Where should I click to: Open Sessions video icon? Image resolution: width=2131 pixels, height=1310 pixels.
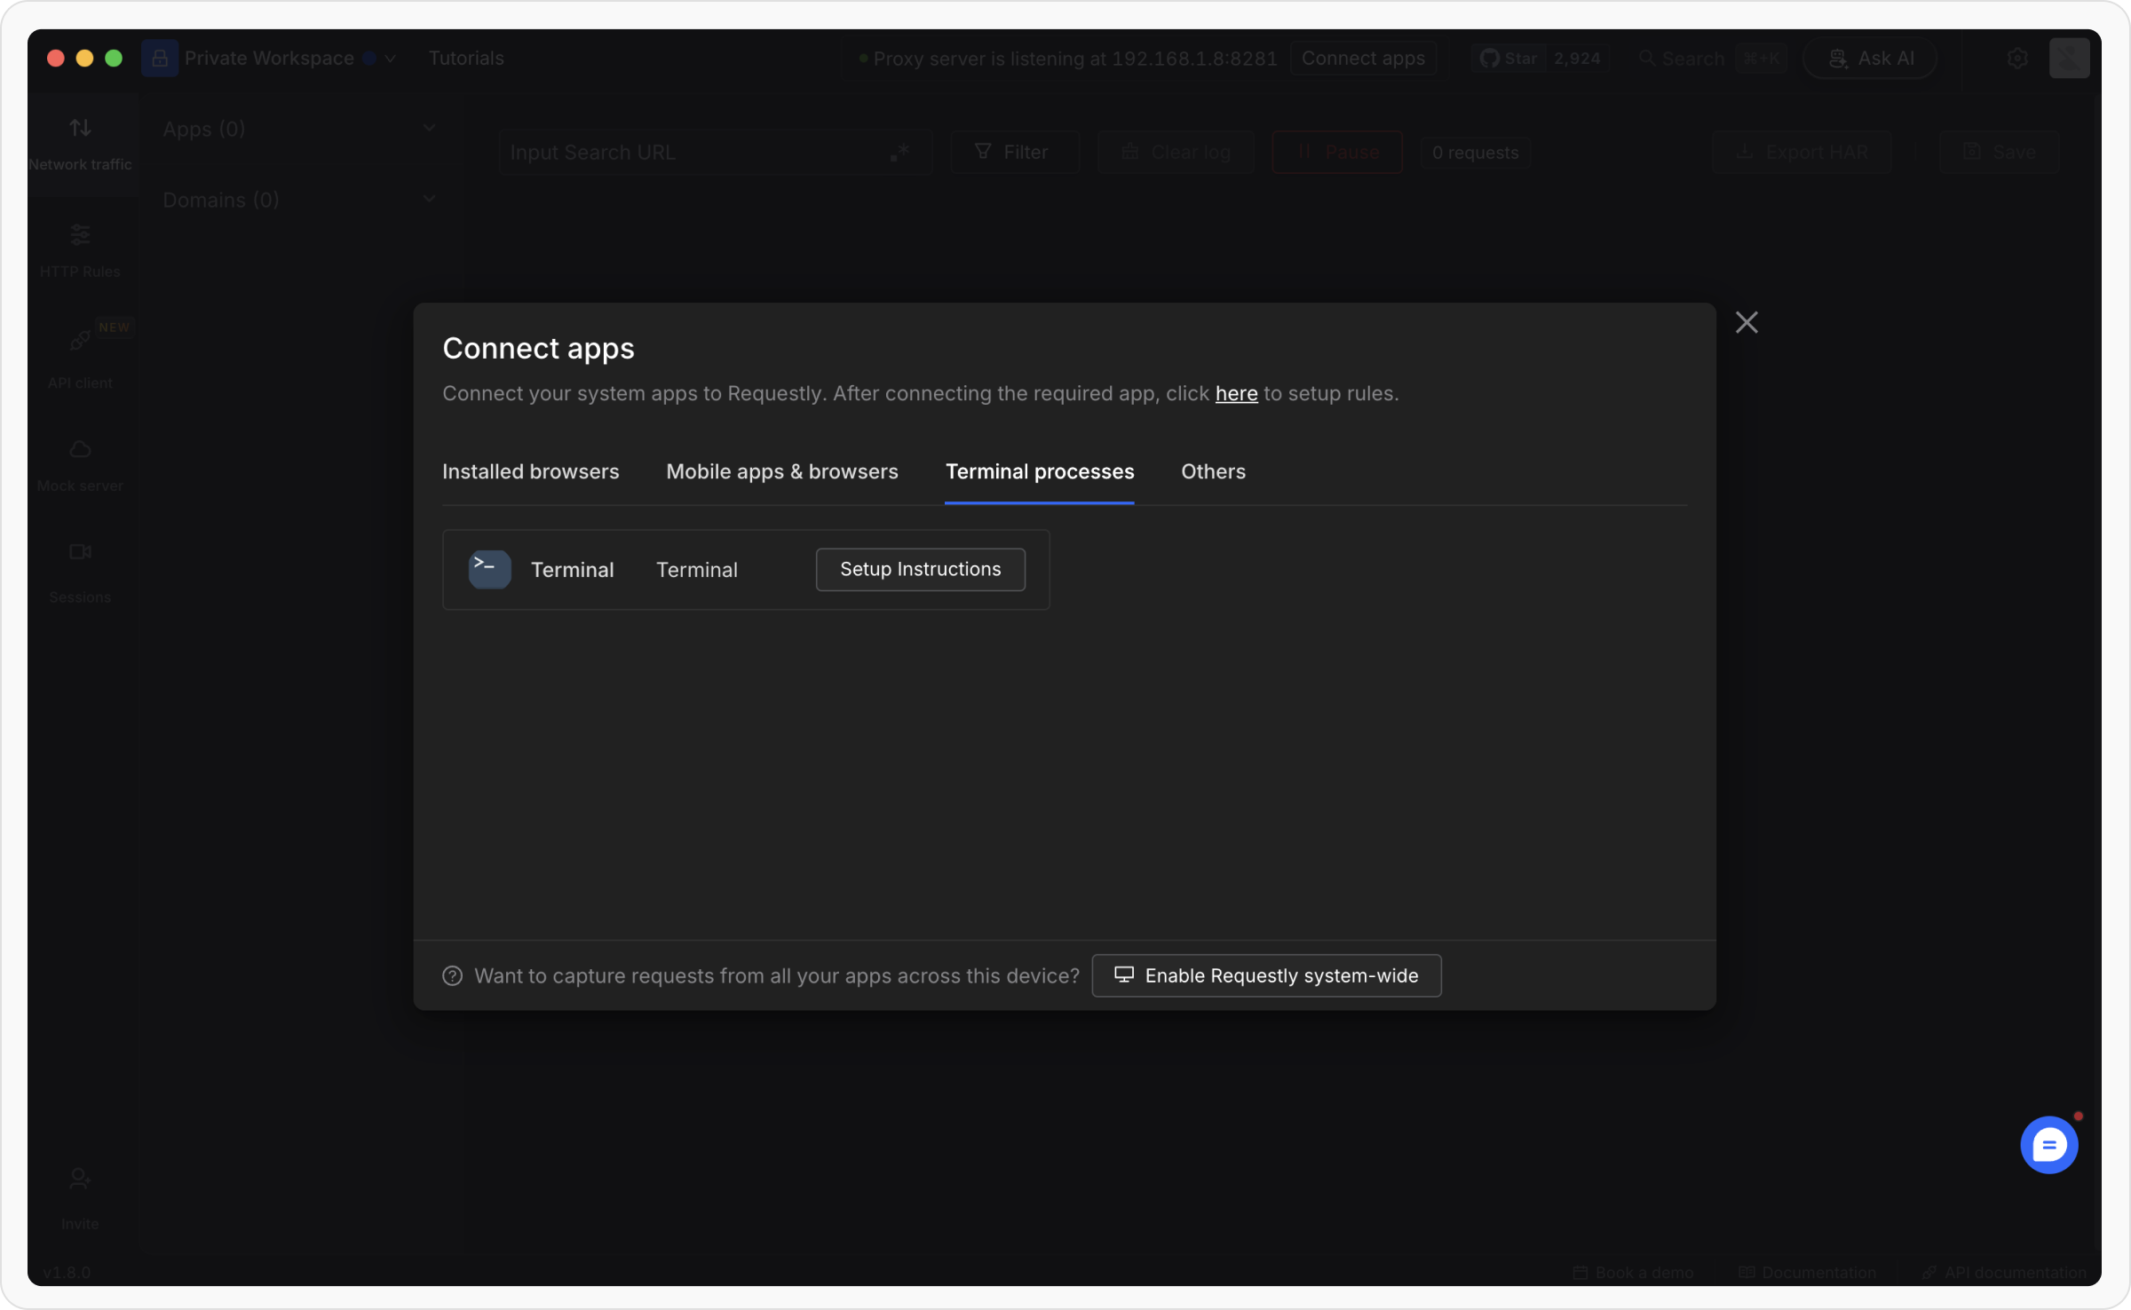pos(80,552)
